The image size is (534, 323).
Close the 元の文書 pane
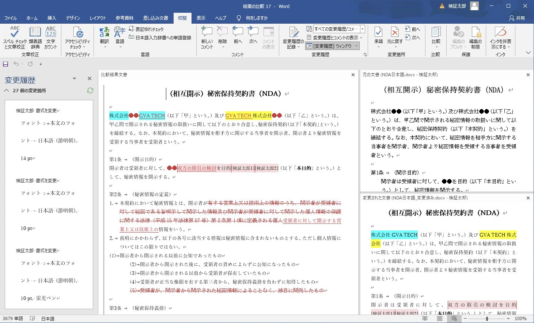click(528, 75)
